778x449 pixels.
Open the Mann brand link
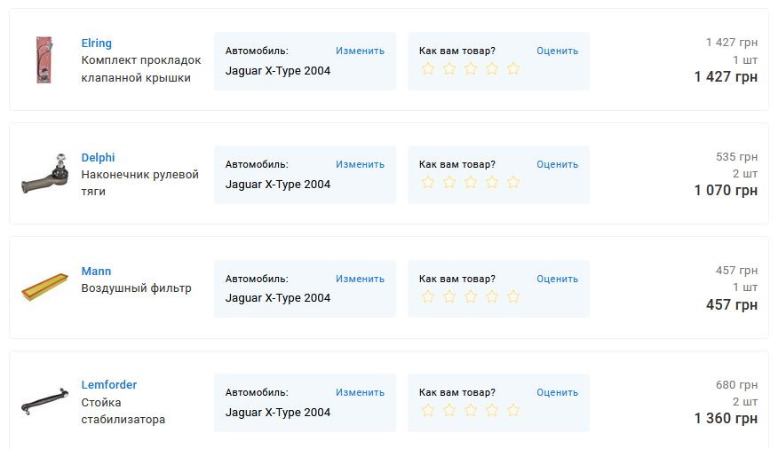click(97, 271)
